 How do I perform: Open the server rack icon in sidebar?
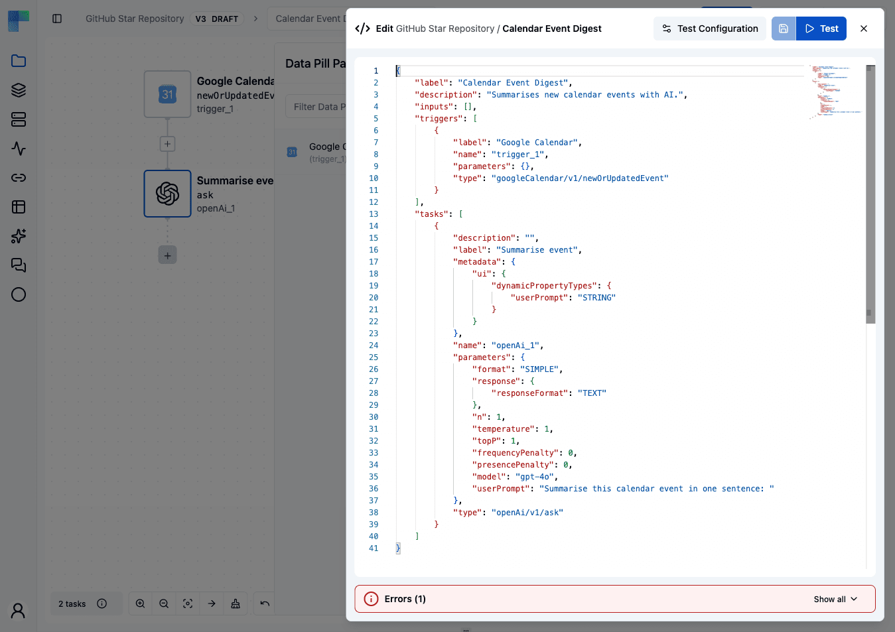click(x=19, y=119)
